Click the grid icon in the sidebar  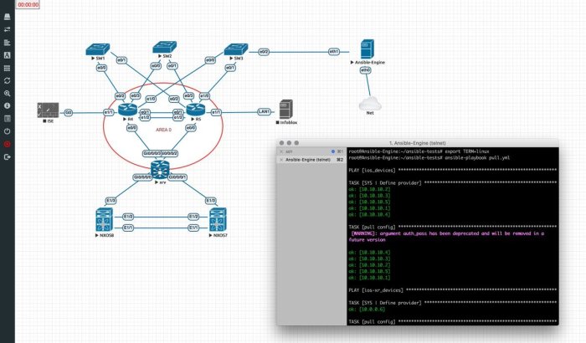point(7,67)
